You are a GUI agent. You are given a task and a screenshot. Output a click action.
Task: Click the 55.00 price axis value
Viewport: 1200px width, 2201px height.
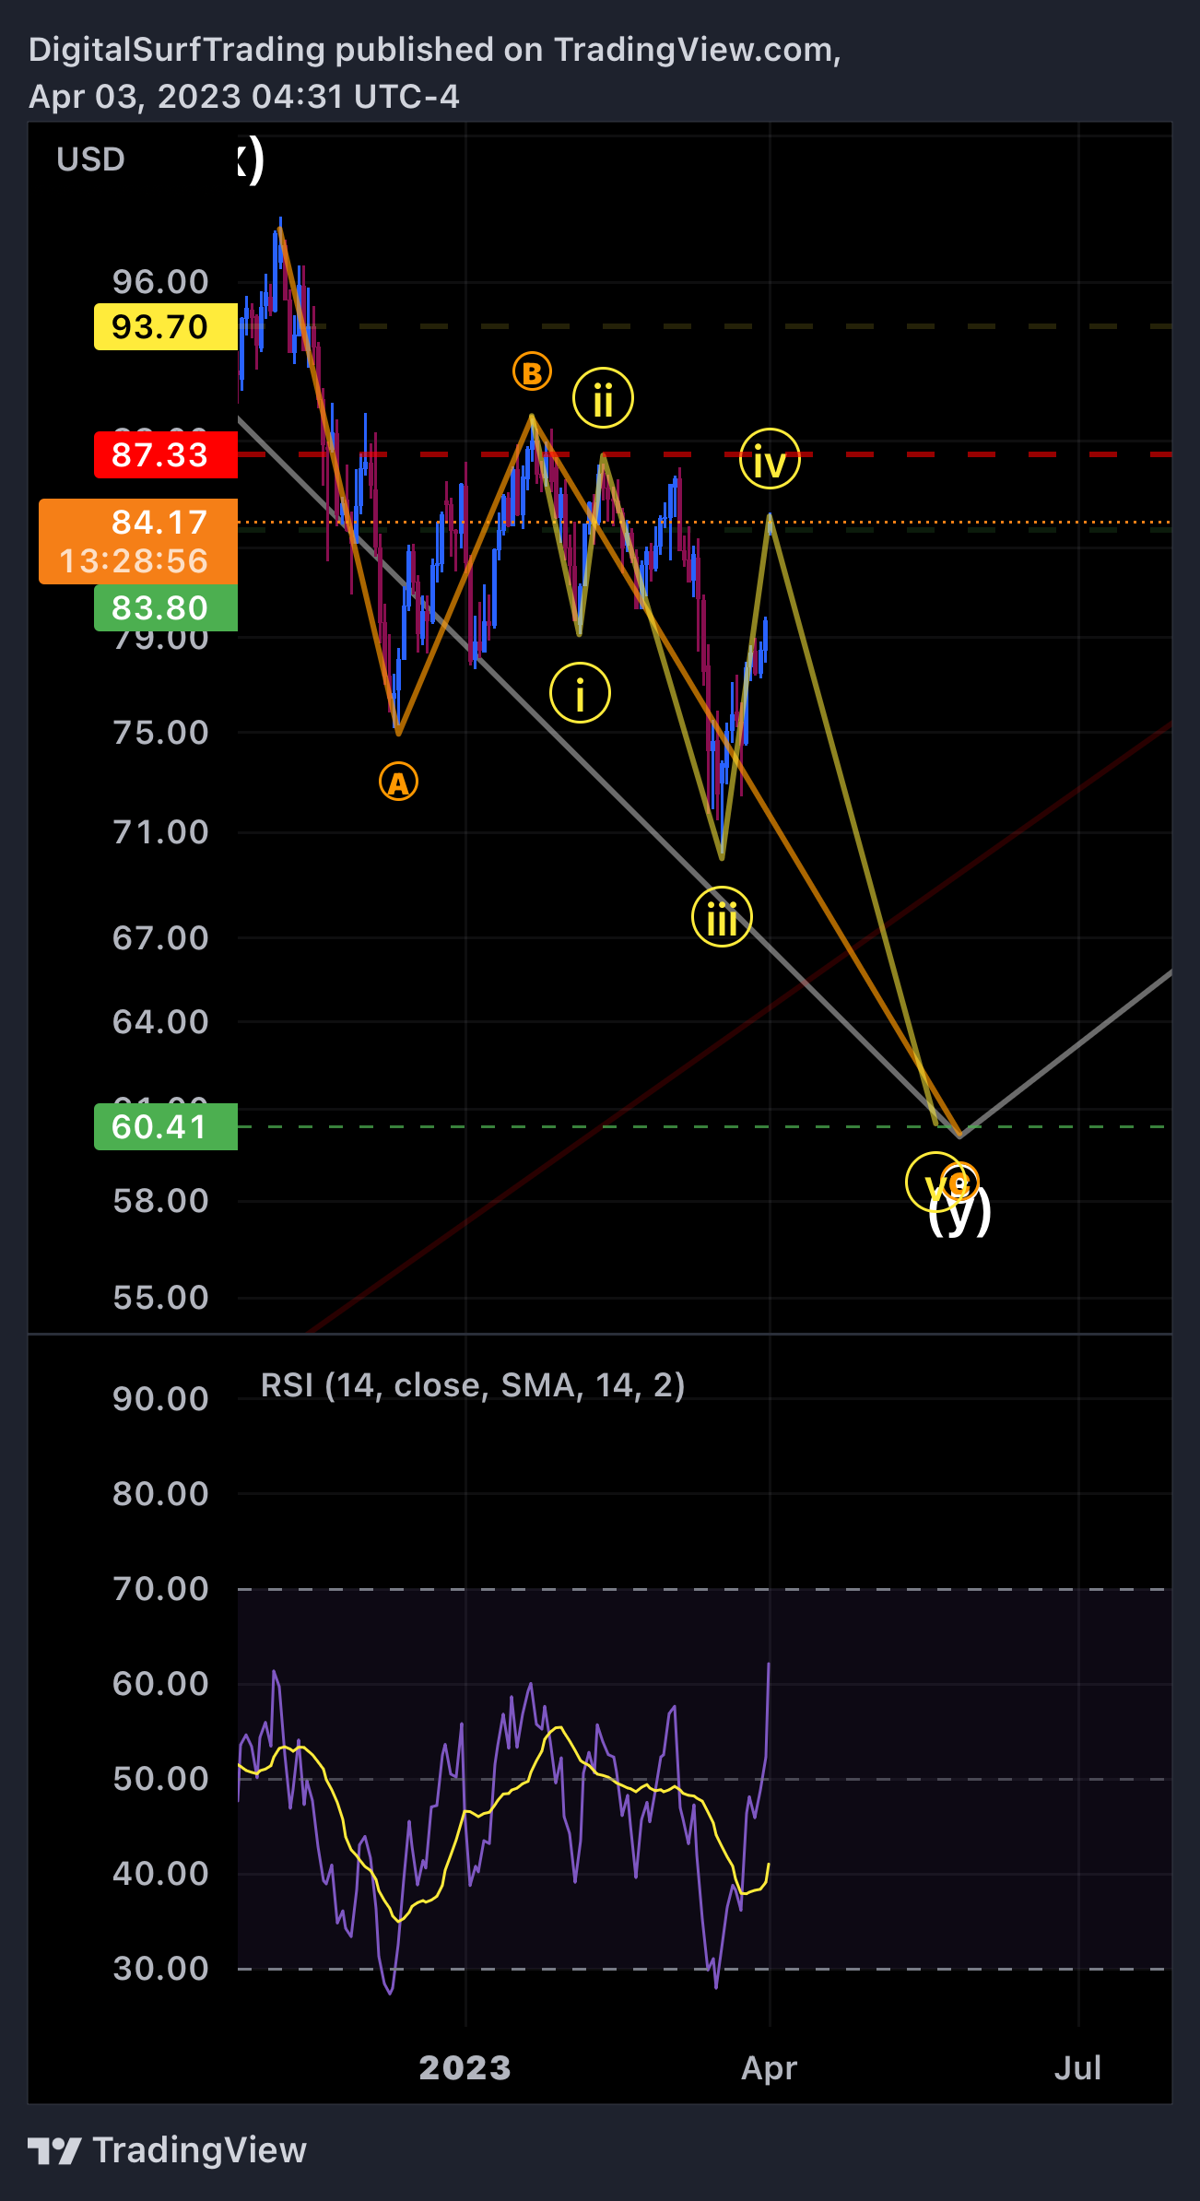(160, 1298)
